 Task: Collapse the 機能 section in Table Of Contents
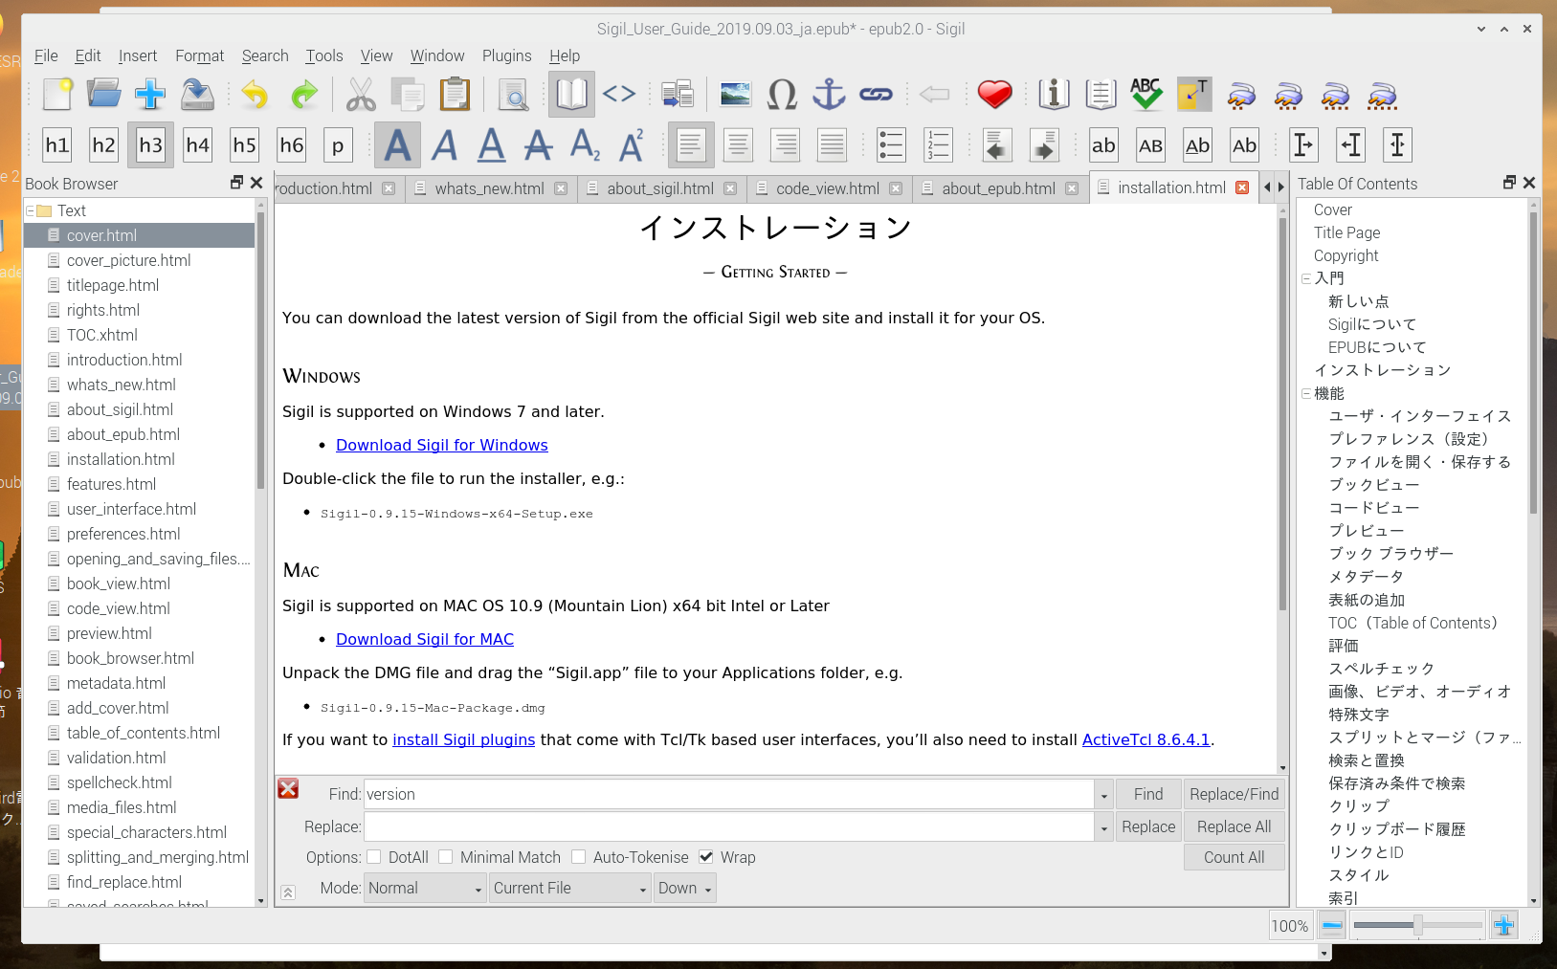1306,393
